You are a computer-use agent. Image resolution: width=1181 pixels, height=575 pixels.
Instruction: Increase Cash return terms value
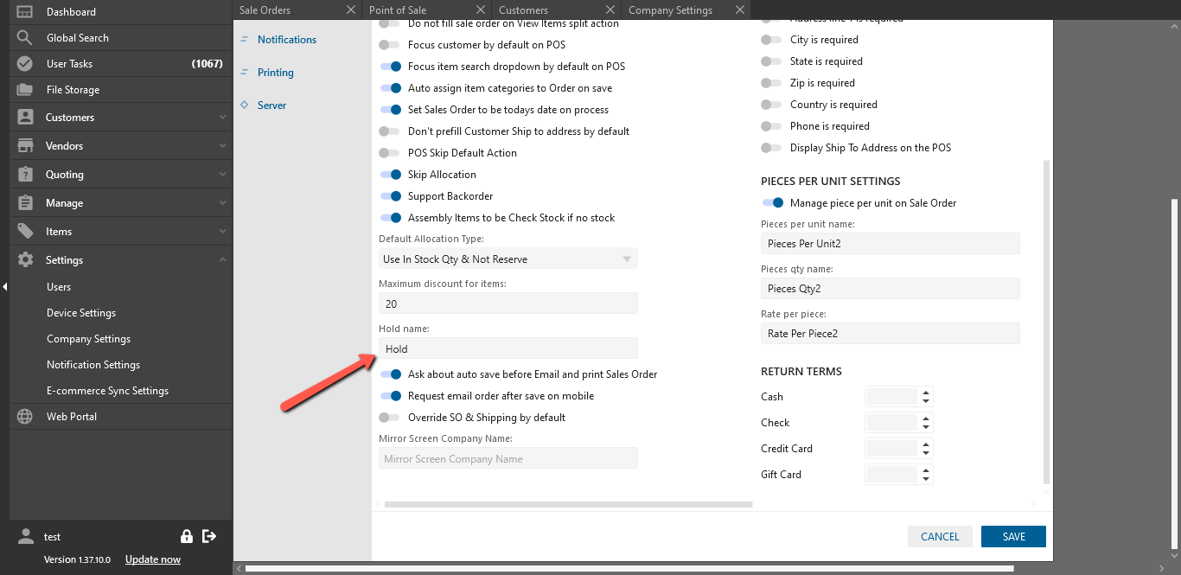pyautogui.click(x=926, y=393)
